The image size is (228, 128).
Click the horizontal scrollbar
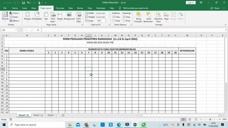pos(180,115)
